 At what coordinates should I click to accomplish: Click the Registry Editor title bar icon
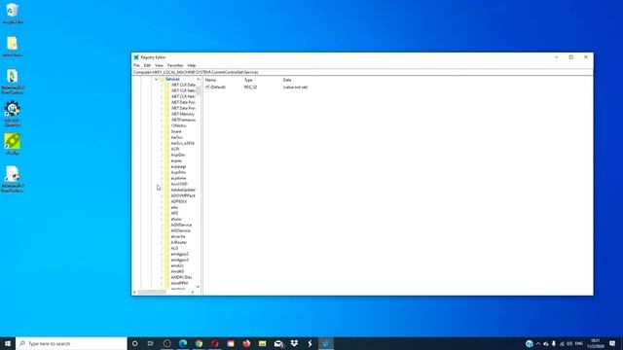pyautogui.click(x=136, y=57)
